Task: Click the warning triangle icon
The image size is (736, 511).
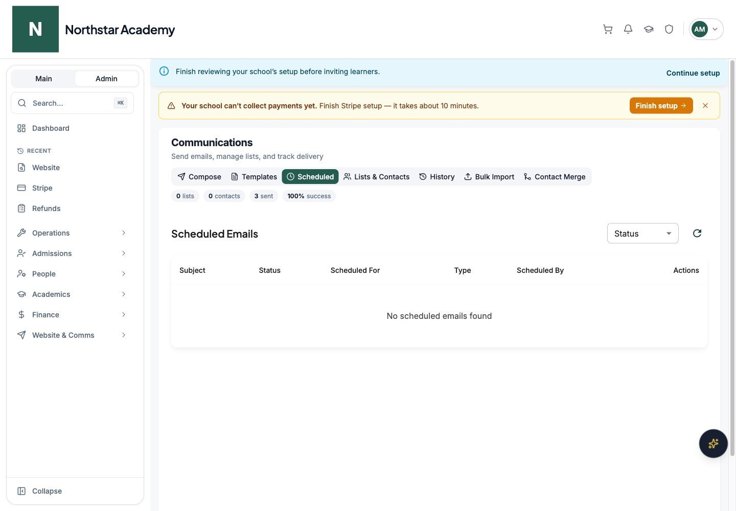Action: 171,106
